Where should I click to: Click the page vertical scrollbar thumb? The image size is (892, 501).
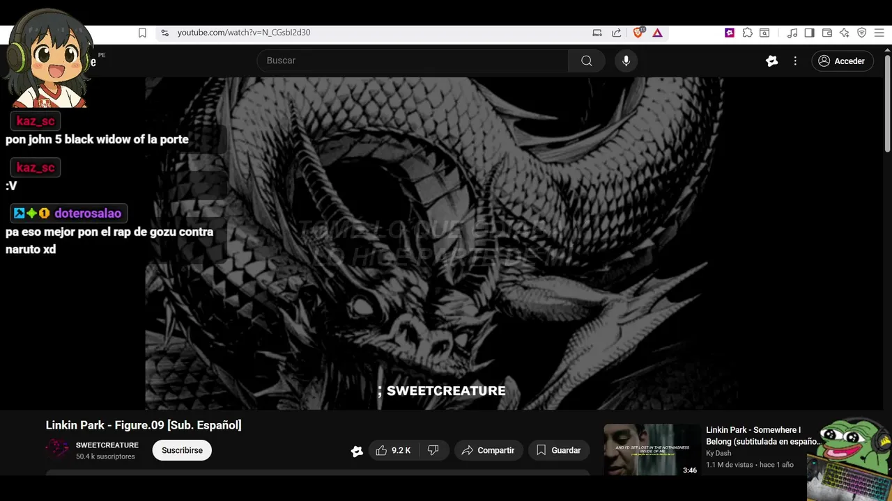(x=887, y=102)
